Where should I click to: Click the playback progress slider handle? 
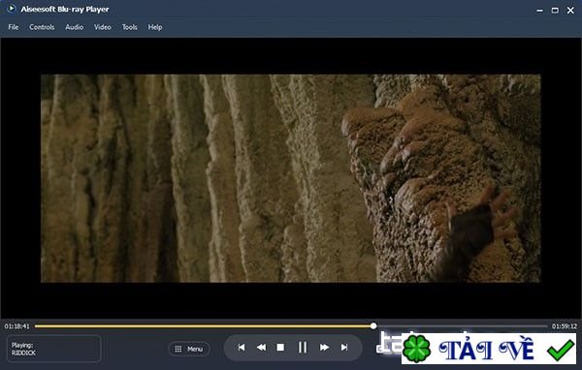373,325
